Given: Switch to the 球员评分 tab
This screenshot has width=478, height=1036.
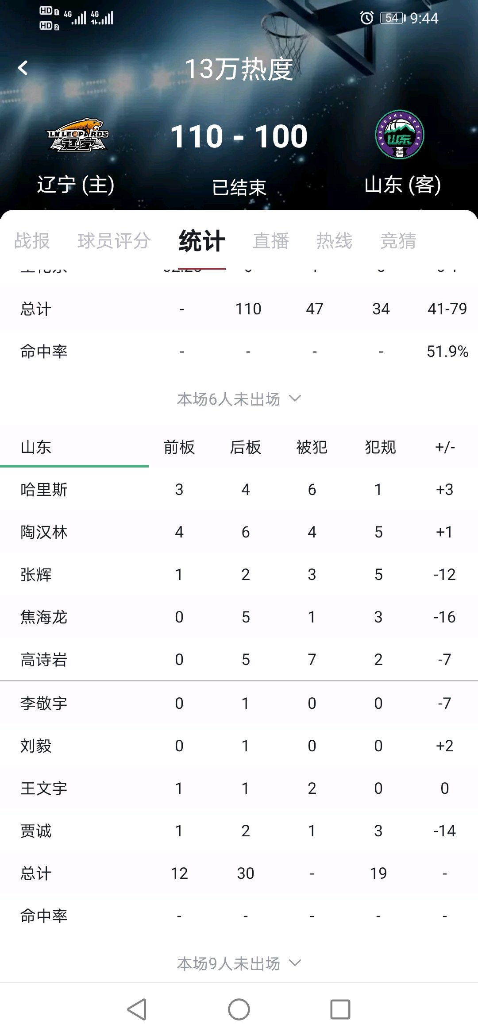Looking at the screenshot, I should (114, 241).
